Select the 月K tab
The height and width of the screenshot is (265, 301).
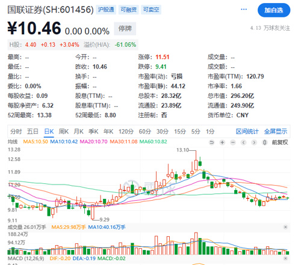(x=78, y=132)
